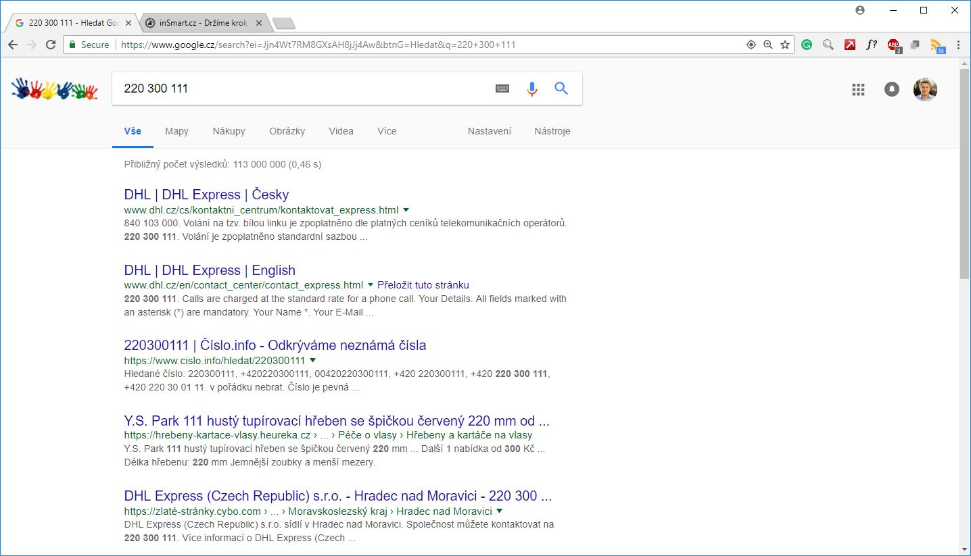Open the RSS feed extension icon
Viewport: 971px width, 556px height.
(x=937, y=45)
